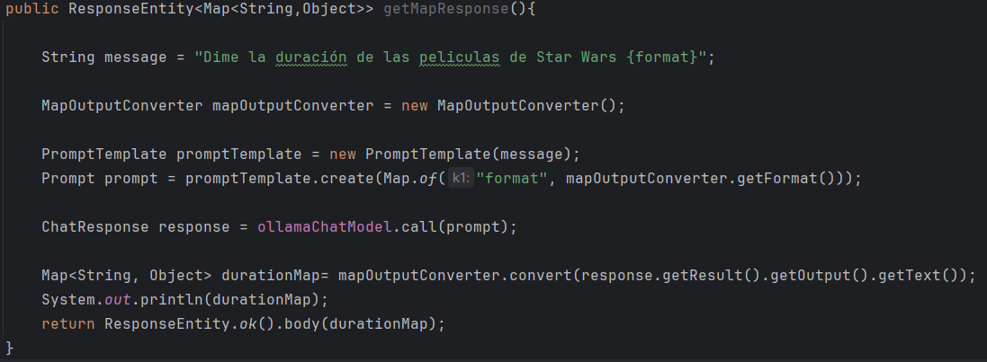Click the closing brace of the method

pyautogui.click(x=10, y=347)
